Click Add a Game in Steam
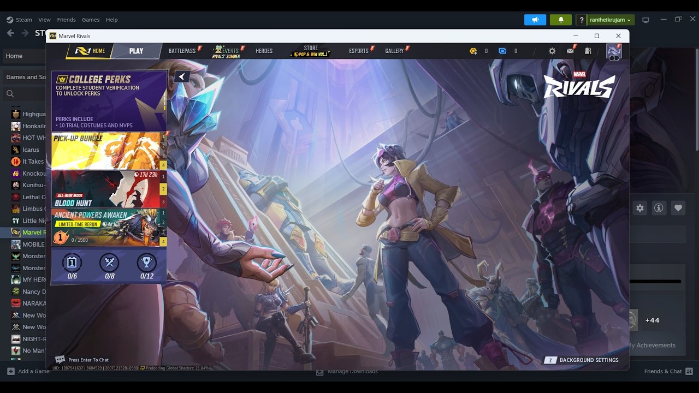 click(x=28, y=371)
